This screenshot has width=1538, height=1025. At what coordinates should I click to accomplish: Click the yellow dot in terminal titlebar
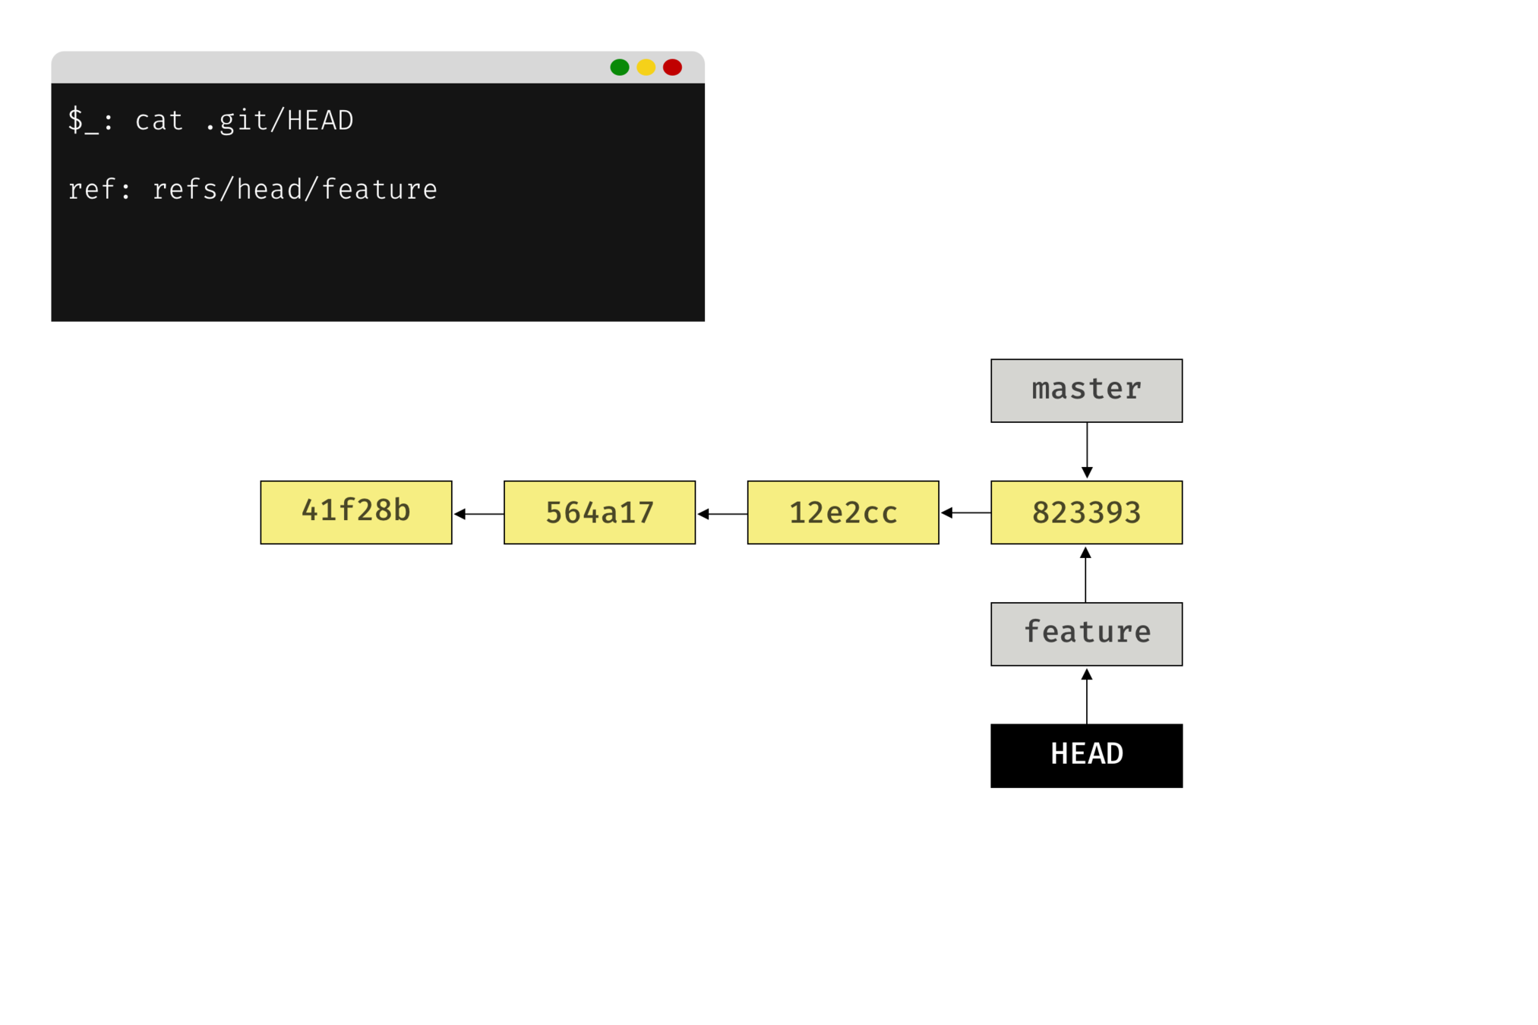646,68
